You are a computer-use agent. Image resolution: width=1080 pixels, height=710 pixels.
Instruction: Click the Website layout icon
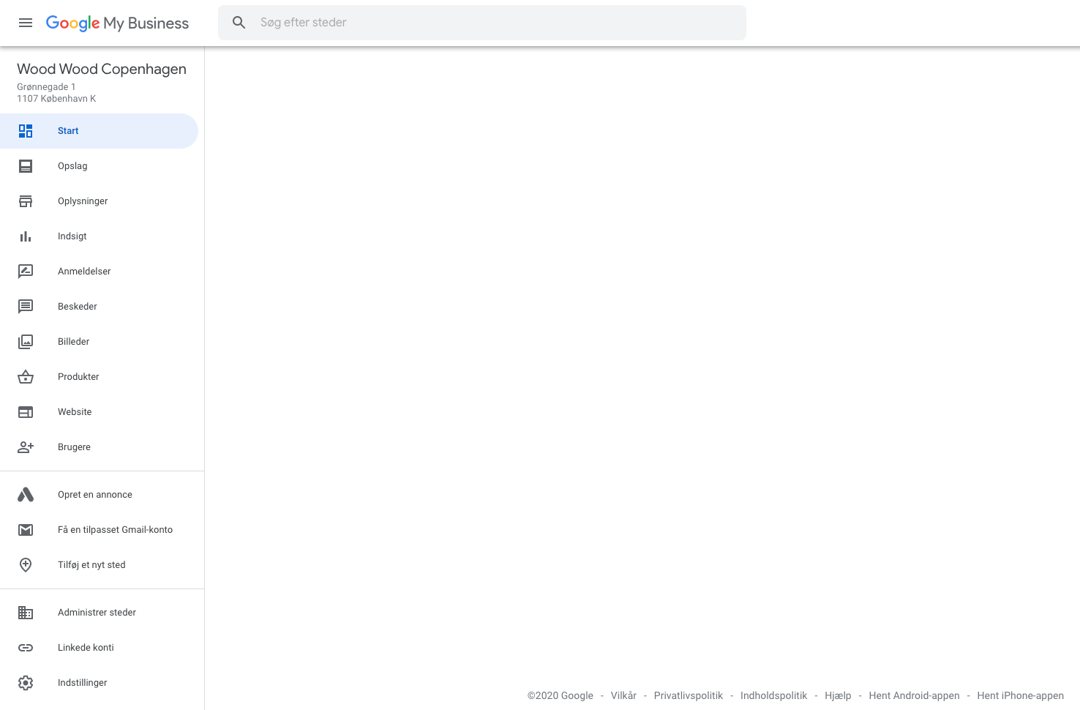coord(26,412)
